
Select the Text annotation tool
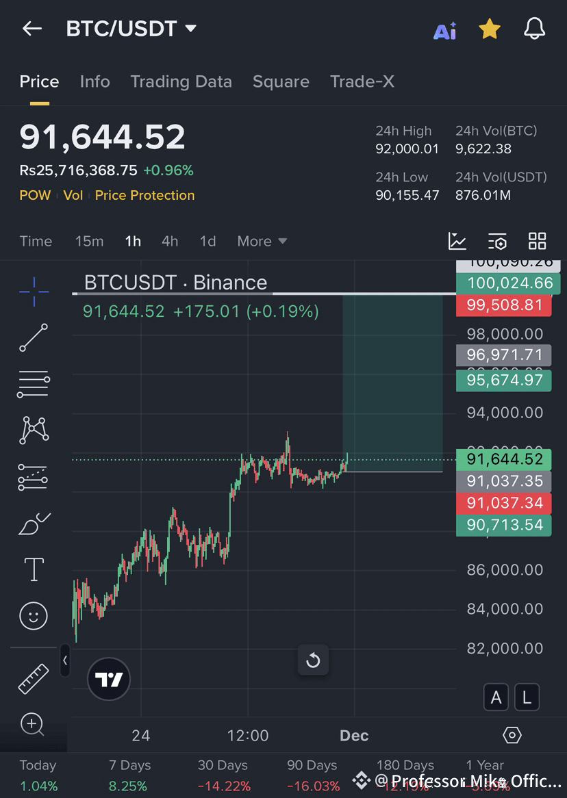pyautogui.click(x=34, y=569)
